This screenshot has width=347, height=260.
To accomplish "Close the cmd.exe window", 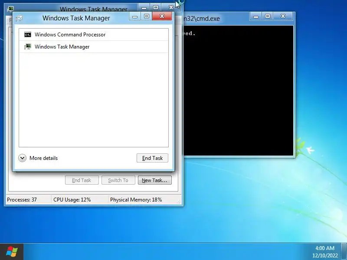I will tap(283, 16).
